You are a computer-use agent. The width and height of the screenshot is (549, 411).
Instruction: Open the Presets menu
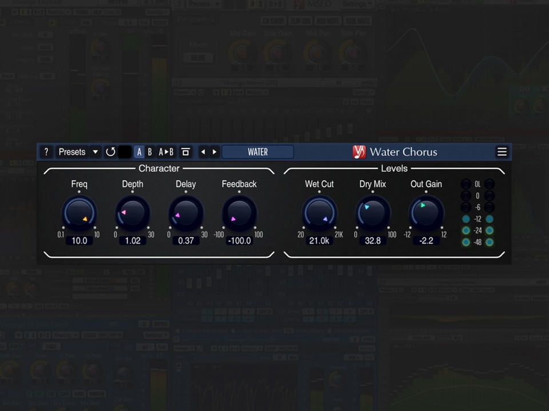tap(72, 152)
